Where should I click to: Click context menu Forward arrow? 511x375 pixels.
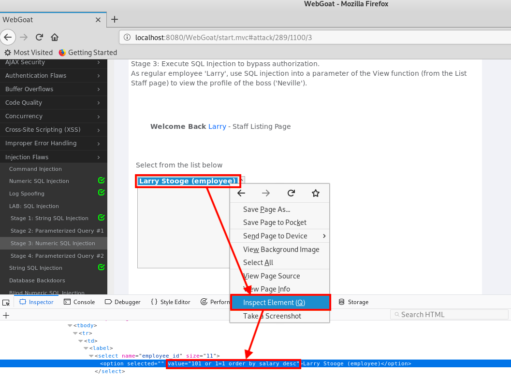click(266, 193)
